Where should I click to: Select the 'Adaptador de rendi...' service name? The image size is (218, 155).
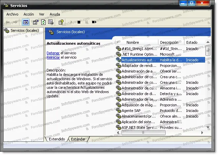click(x=139, y=66)
